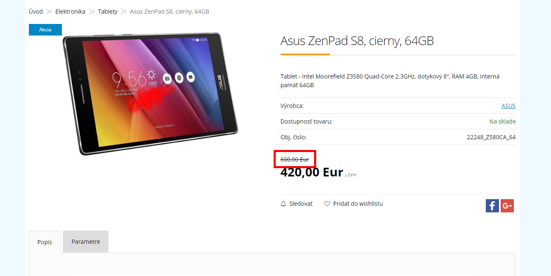The width and height of the screenshot is (551, 276).
Task: Open the ASUS manufacturer link
Action: pyautogui.click(x=508, y=106)
